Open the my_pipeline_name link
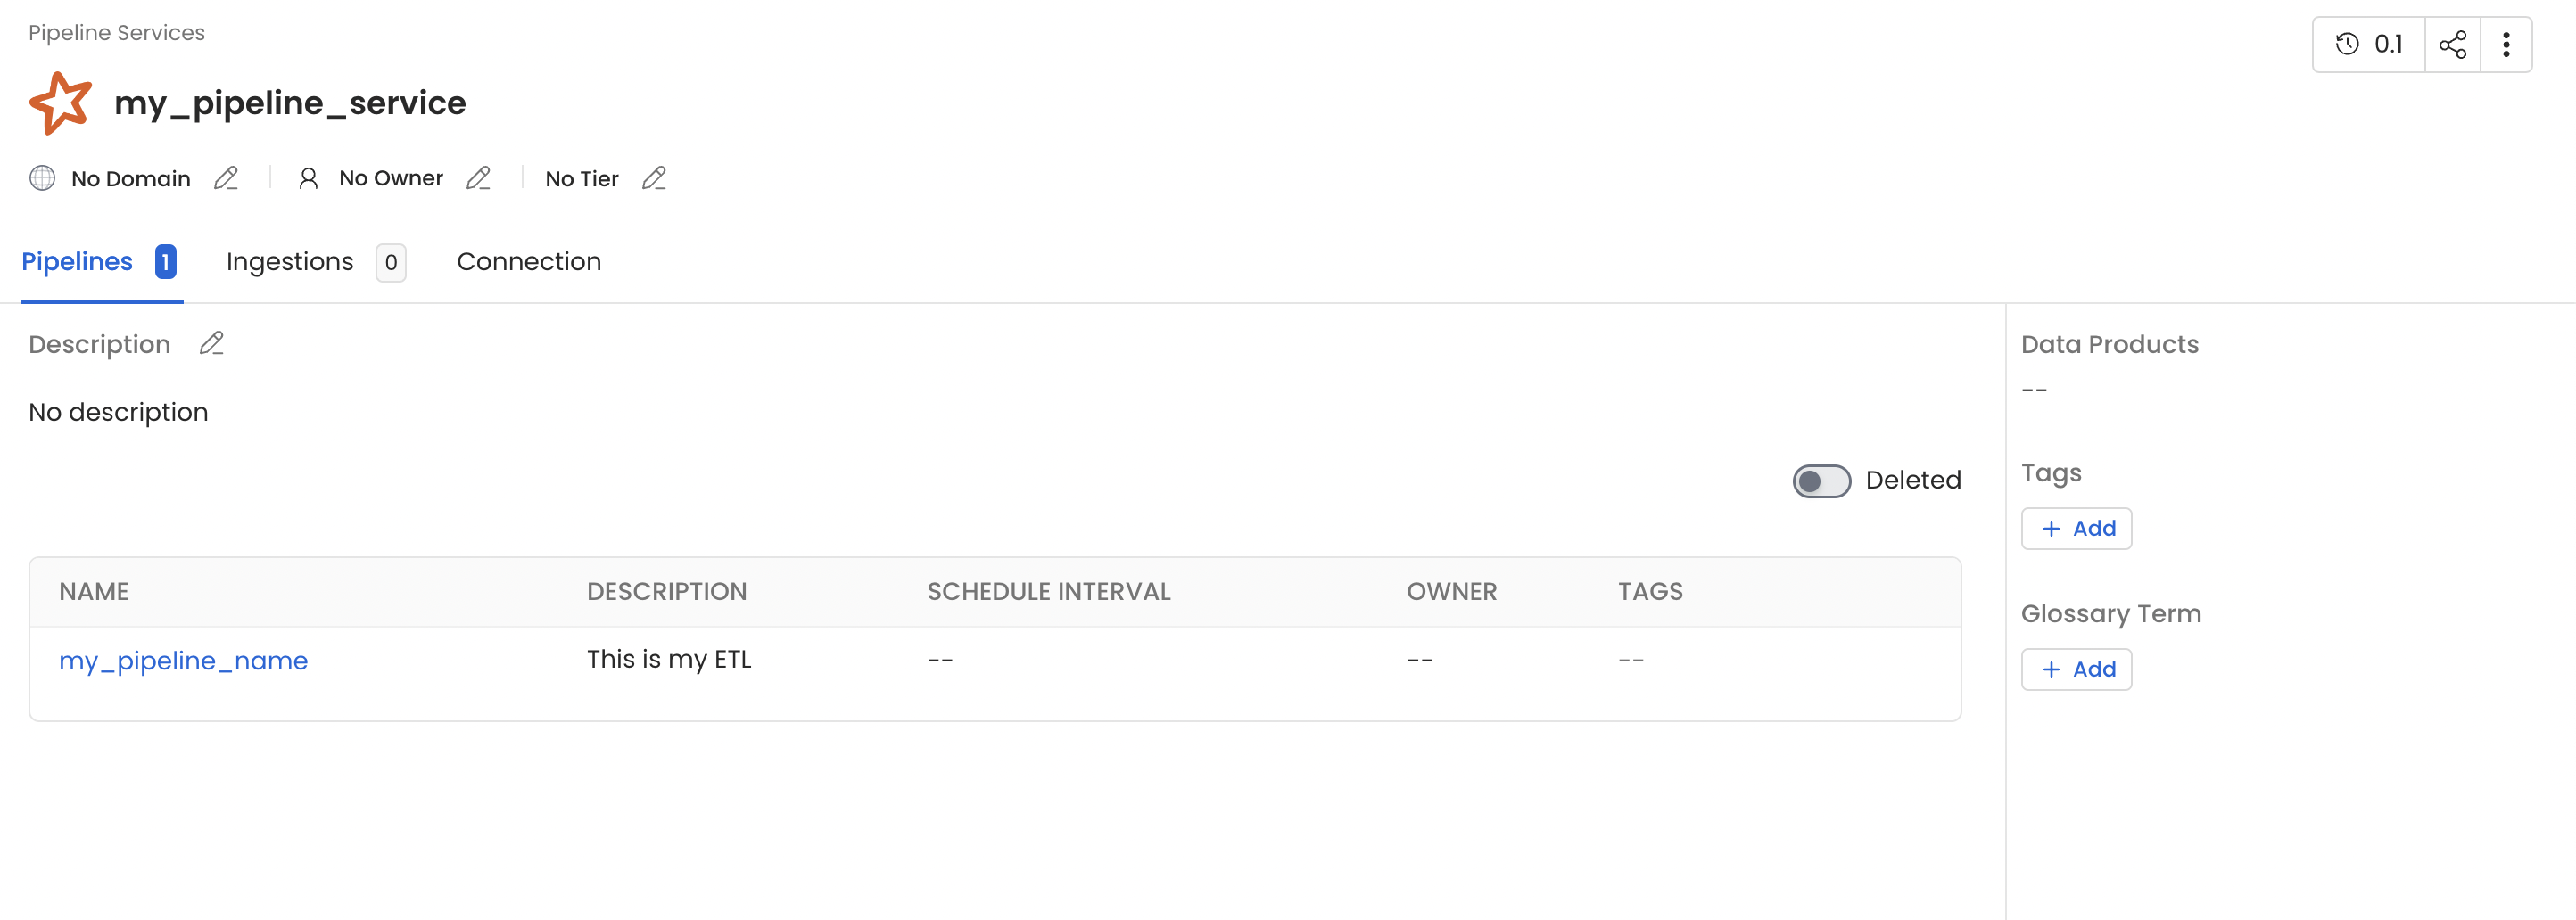 pyautogui.click(x=183, y=661)
